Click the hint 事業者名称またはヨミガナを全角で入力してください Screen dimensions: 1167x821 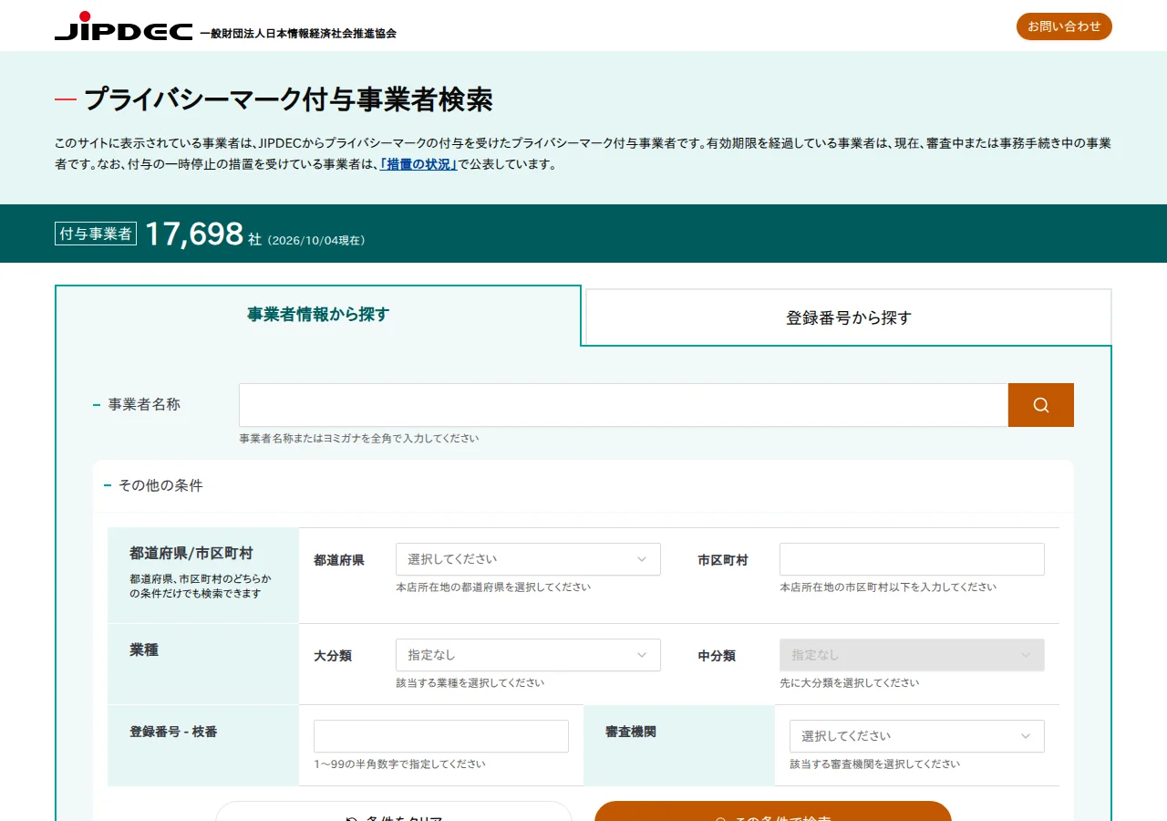point(359,438)
